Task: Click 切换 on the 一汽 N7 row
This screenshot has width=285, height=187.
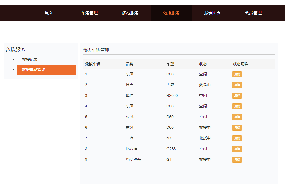Action: (x=237, y=138)
